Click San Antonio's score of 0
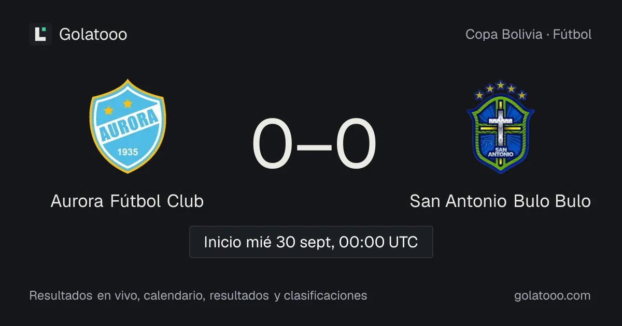 point(356,144)
